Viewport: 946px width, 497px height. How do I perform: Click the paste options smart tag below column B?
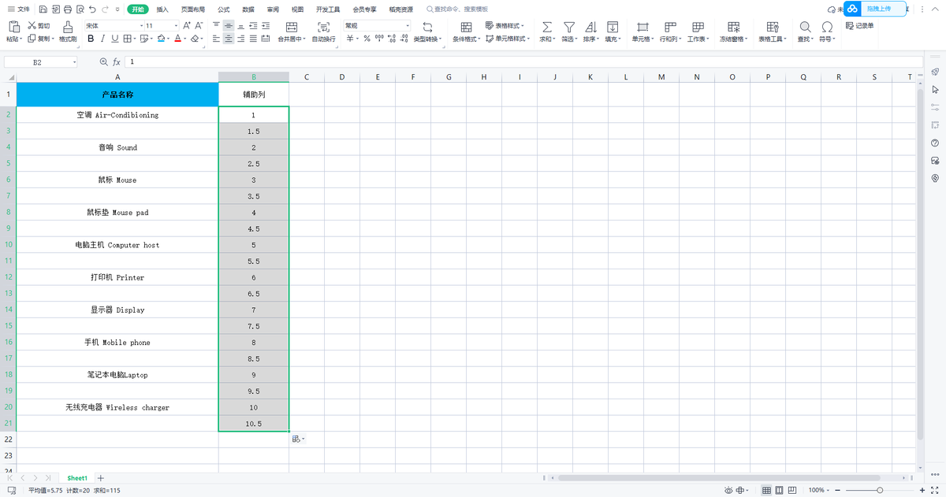click(x=298, y=439)
